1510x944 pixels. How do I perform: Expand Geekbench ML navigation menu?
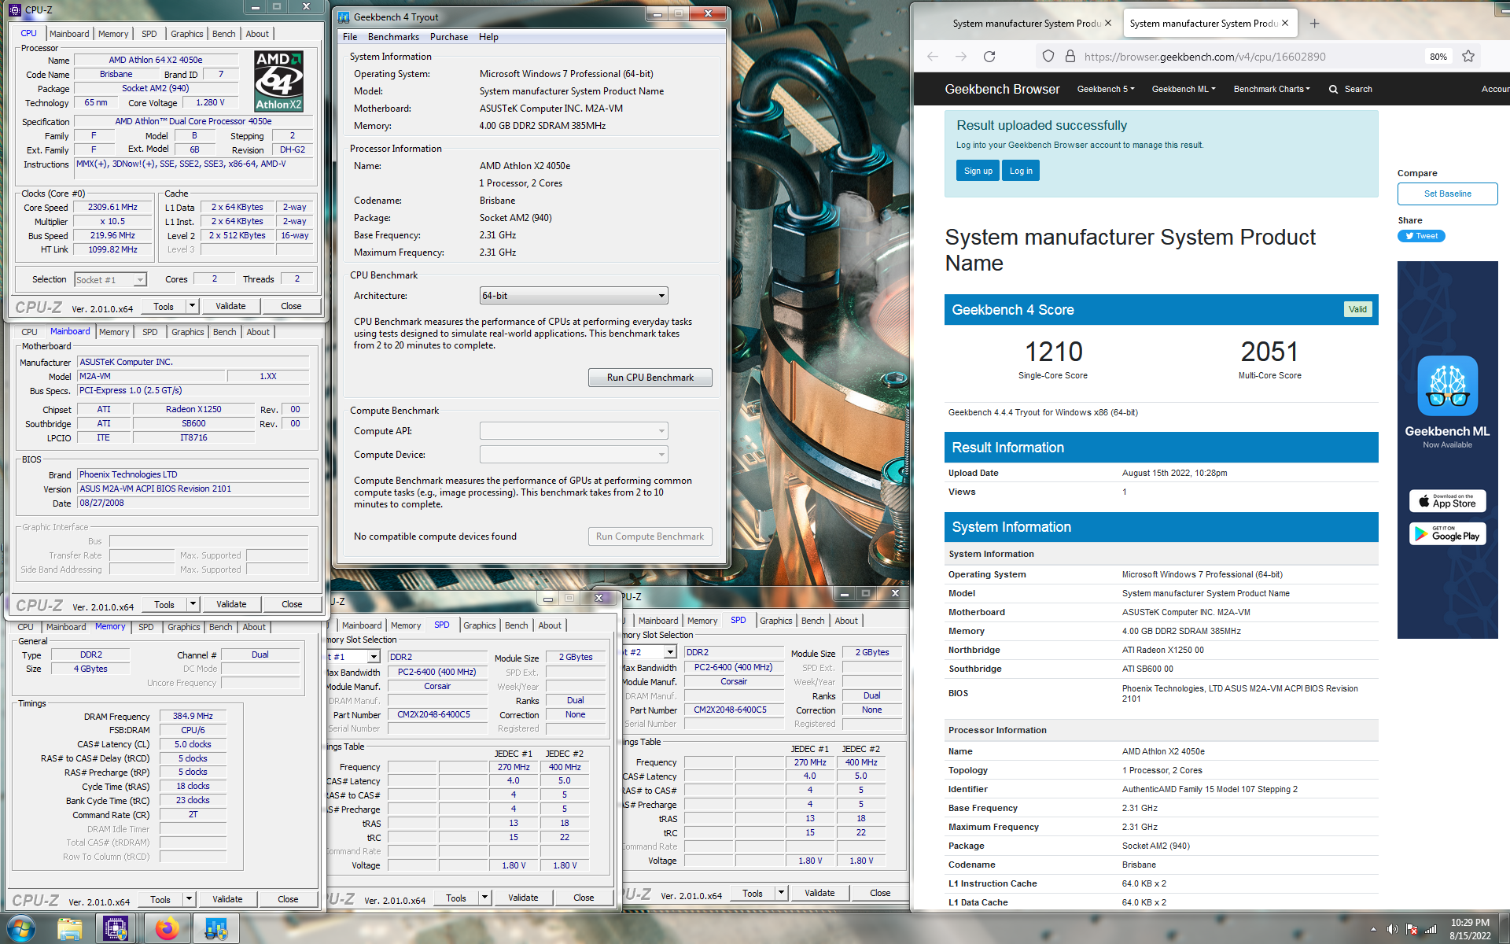(x=1184, y=90)
